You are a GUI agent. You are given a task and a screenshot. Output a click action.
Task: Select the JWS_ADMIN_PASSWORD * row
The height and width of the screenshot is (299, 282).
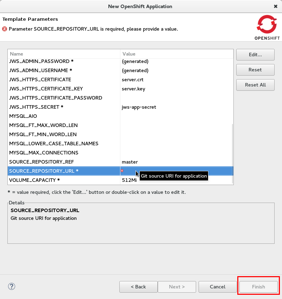pyautogui.click(x=120, y=62)
